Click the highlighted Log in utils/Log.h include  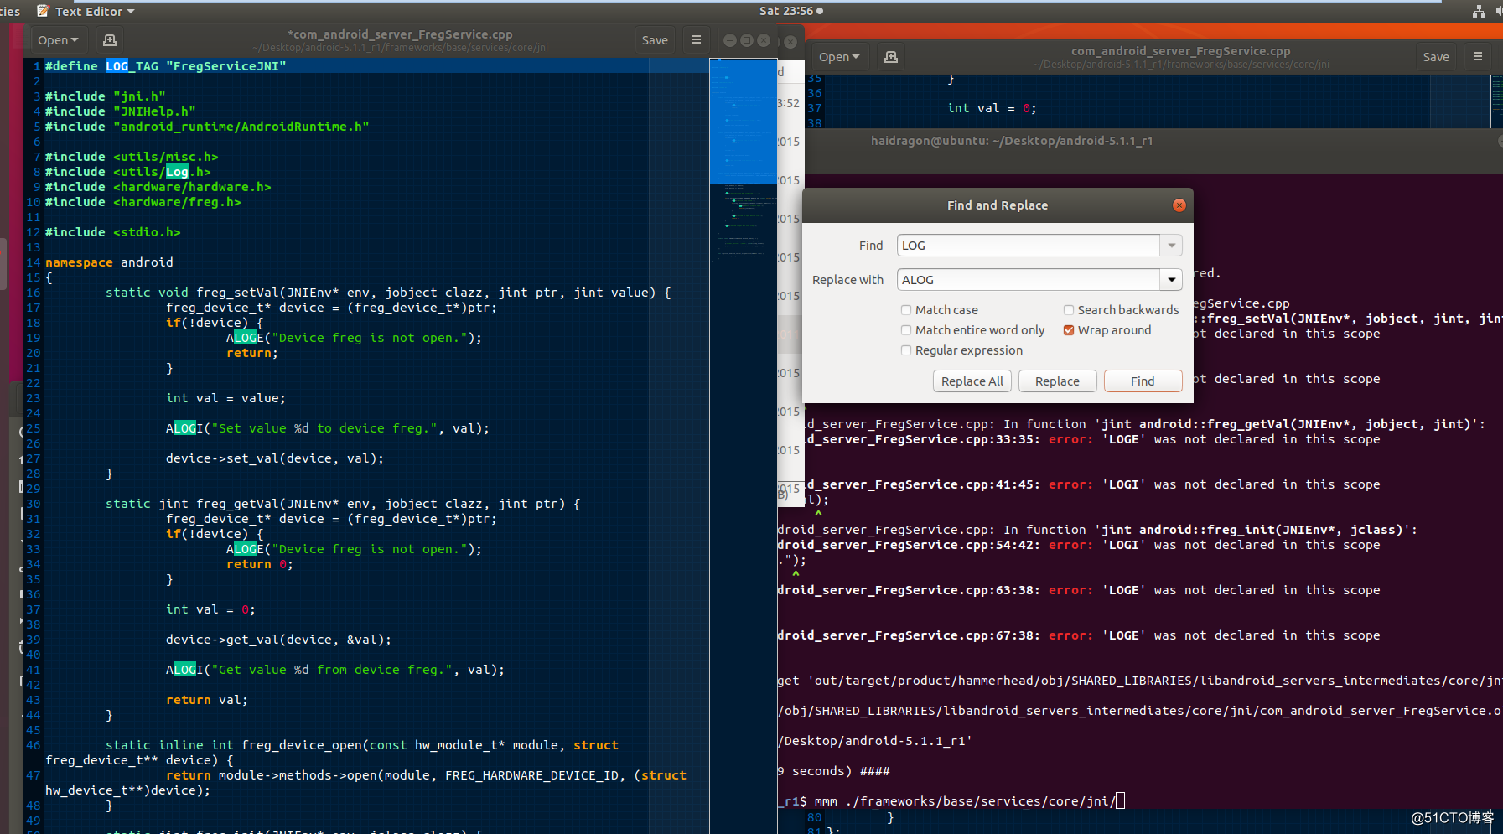[x=177, y=172]
